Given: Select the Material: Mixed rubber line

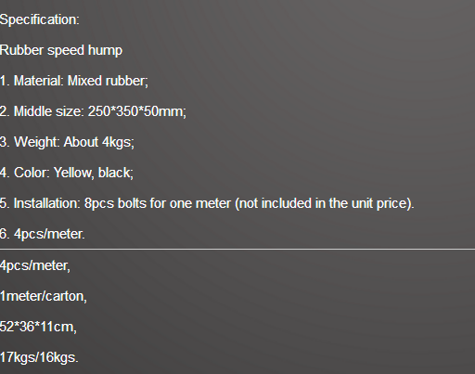Looking at the screenshot, I should tap(74, 81).
